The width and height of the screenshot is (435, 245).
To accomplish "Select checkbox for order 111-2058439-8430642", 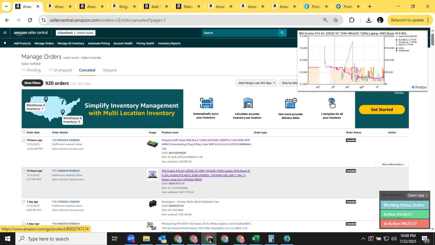I will [24, 171].
